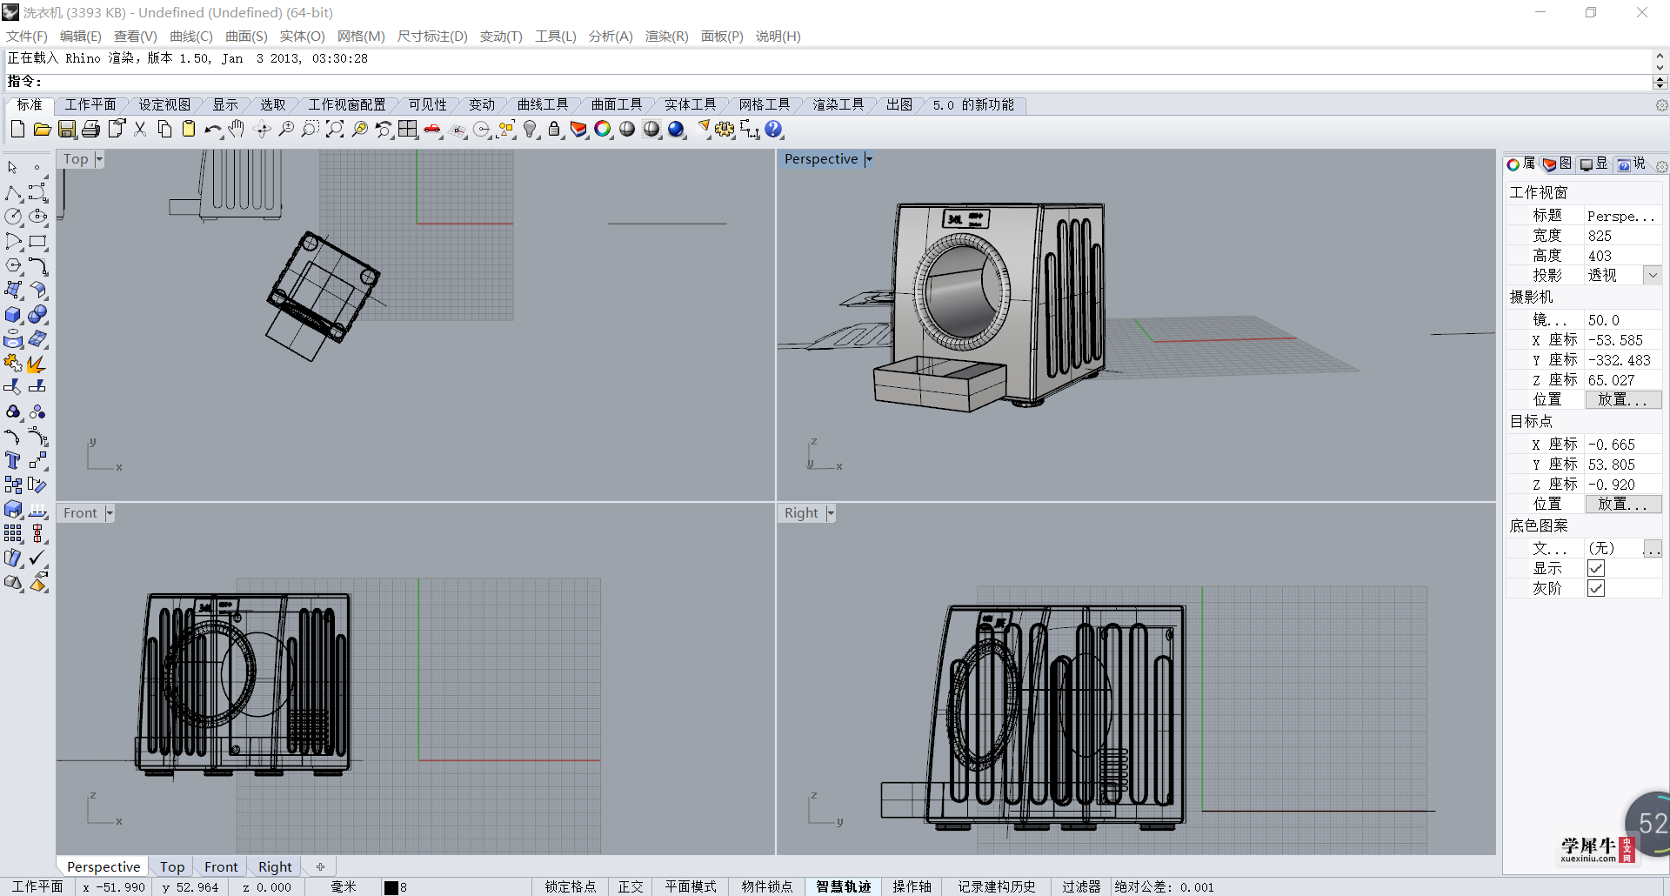The width and height of the screenshot is (1670, 896).
Task: Open the Front viewport dropdown arrow
Action: [x=110, y=513]
